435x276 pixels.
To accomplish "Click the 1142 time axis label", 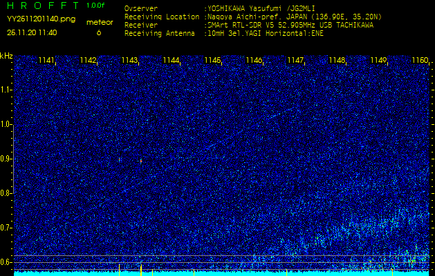I will tap(89, 60).
